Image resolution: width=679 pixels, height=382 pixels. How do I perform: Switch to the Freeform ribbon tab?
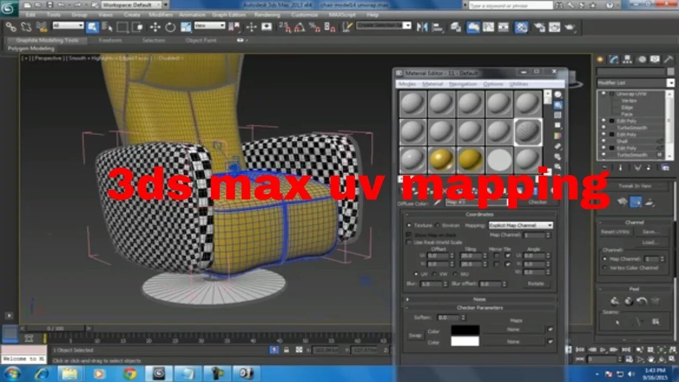110,40
